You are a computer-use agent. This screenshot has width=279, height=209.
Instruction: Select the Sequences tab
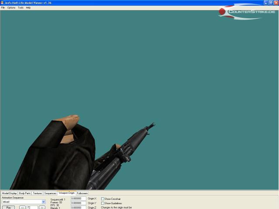click(x=51, y=193)
